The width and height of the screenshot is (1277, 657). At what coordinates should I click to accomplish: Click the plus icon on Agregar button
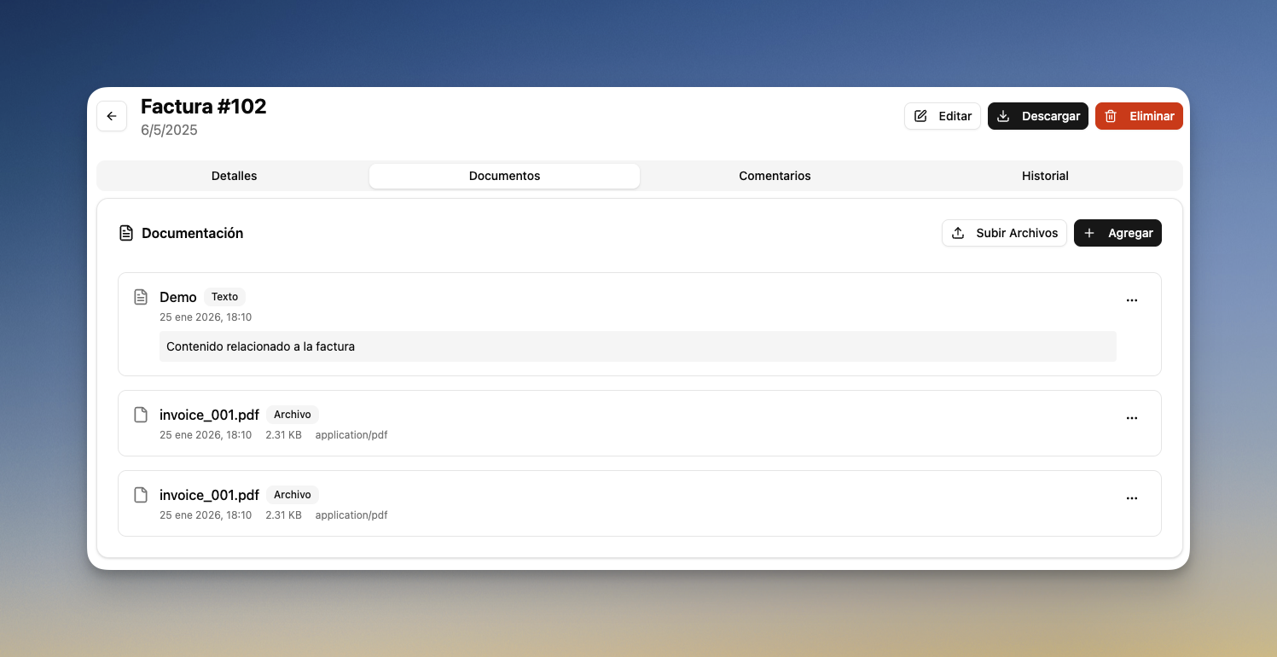[1088, 232]
